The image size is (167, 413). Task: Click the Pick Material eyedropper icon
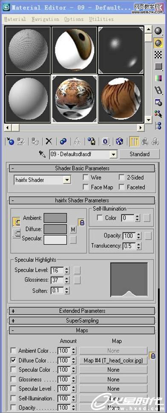(42, 154)
